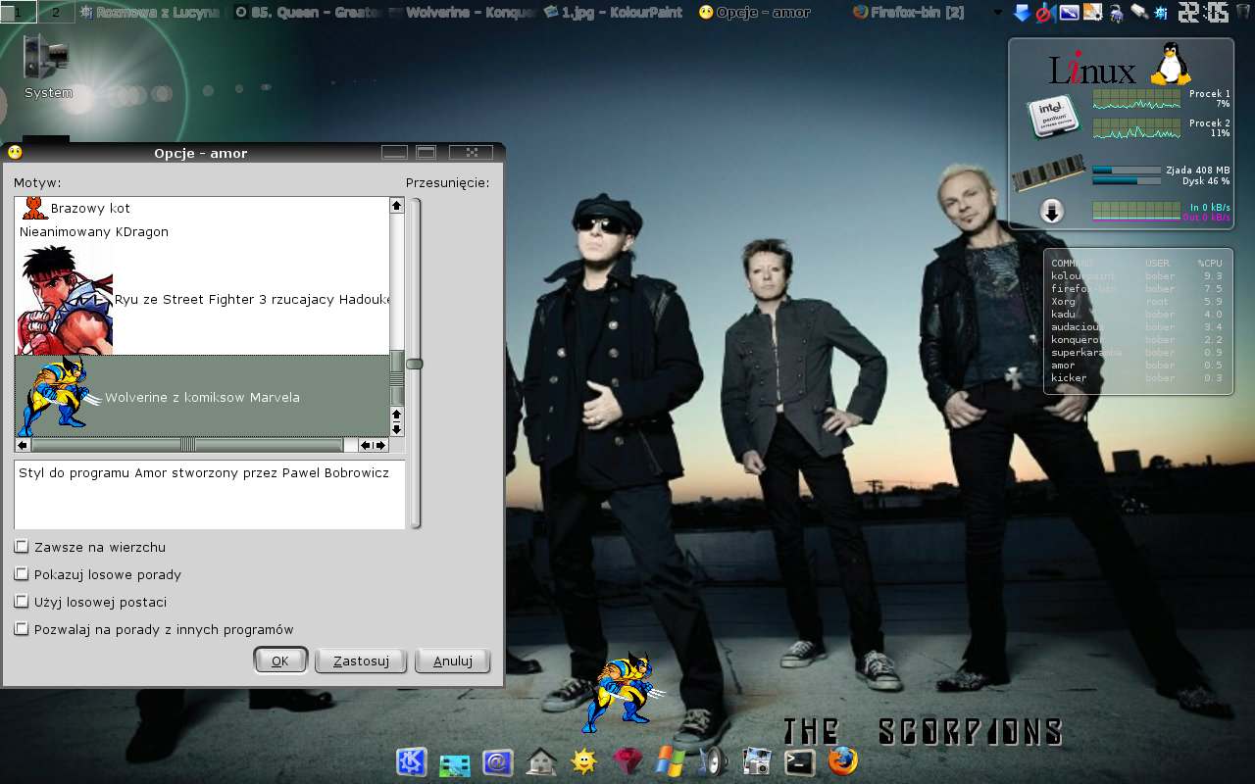Launch the red ruby gem app in the dock
This screenshot has height=784, width=1255.
pos(627,761)
